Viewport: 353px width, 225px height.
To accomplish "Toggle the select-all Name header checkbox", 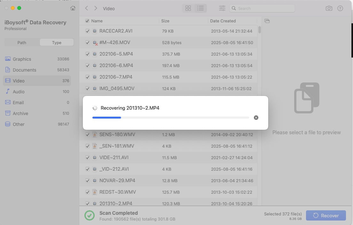I will [87, 21].
